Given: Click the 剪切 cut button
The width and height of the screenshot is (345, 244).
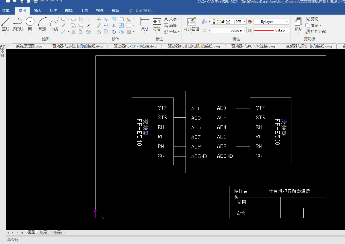Looking at the screenshot, I should [x=312, y=19].
